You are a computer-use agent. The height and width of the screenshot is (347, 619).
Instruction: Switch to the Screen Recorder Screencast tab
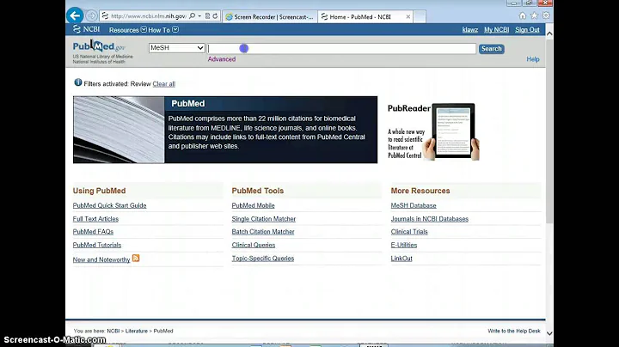point(270,16)
